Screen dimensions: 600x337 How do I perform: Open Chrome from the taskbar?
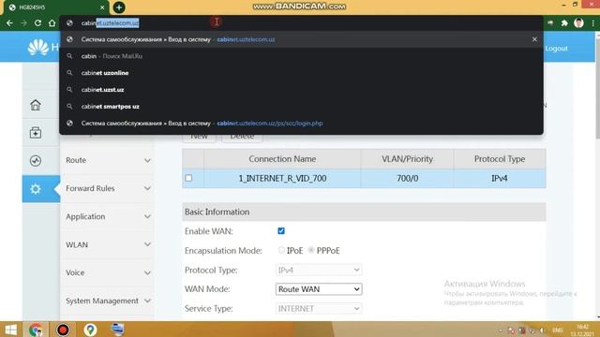click(36, 330)
